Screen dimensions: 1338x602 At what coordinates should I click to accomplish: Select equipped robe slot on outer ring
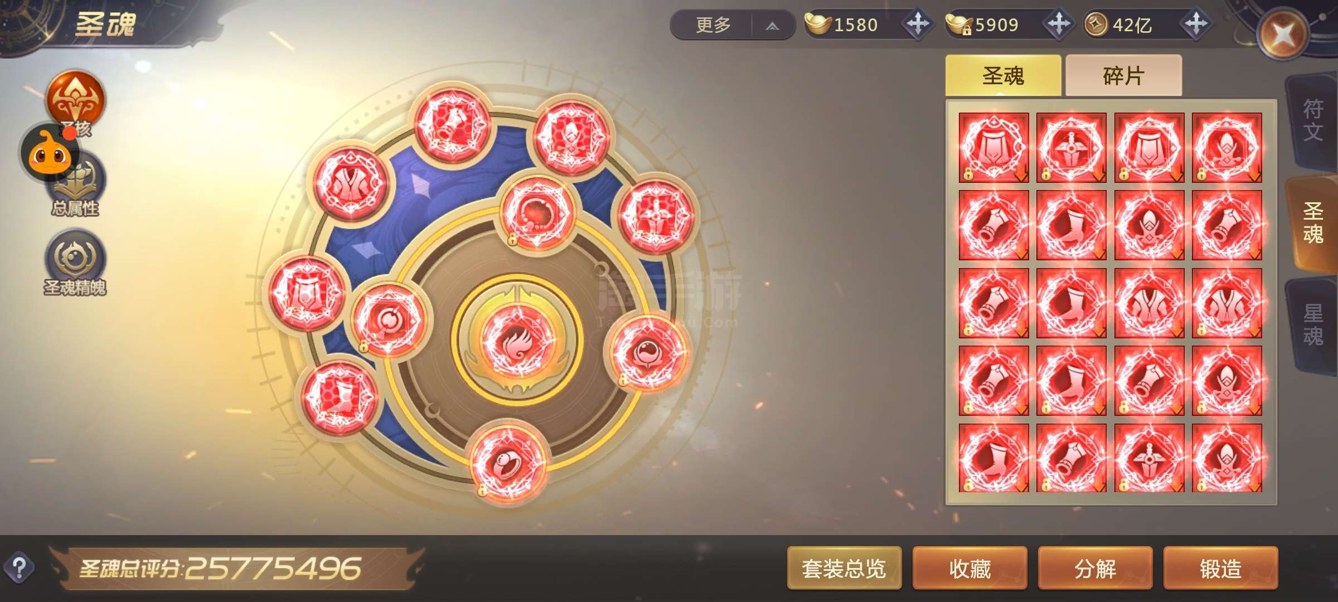tap(350, 182)
